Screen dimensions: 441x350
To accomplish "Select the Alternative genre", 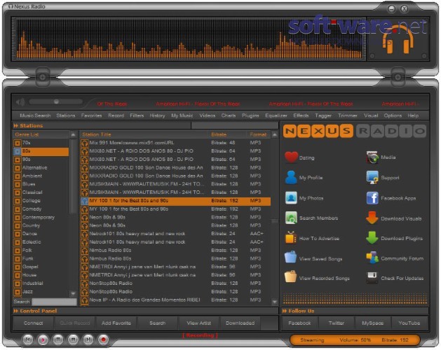I will click(35, 168).
